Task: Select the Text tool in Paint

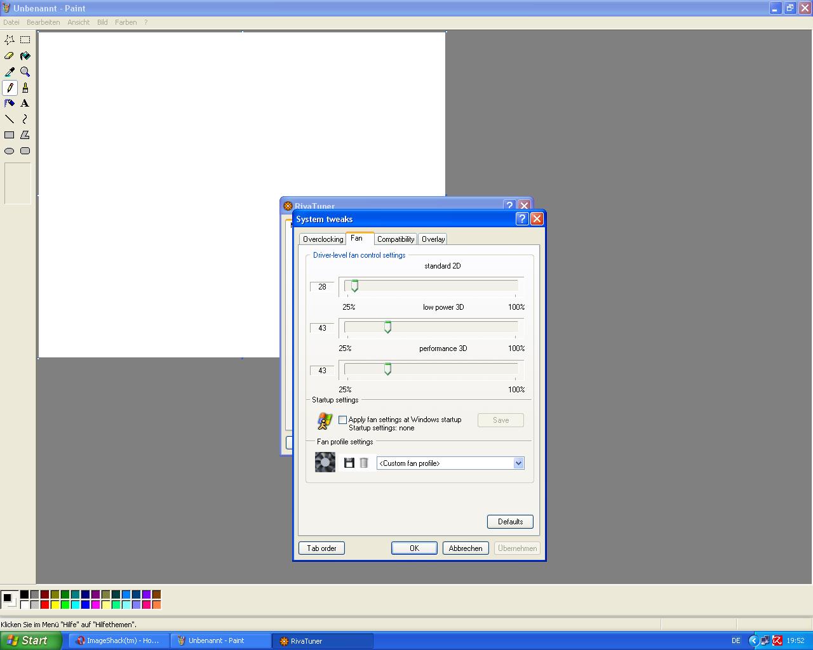Action: coord(25,103)
